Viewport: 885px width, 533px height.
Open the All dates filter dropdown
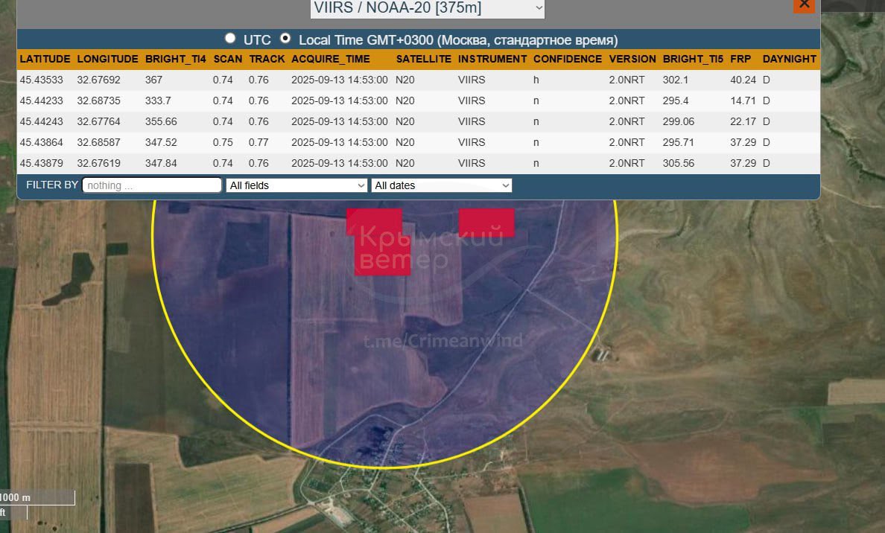[x=441, y=185]
